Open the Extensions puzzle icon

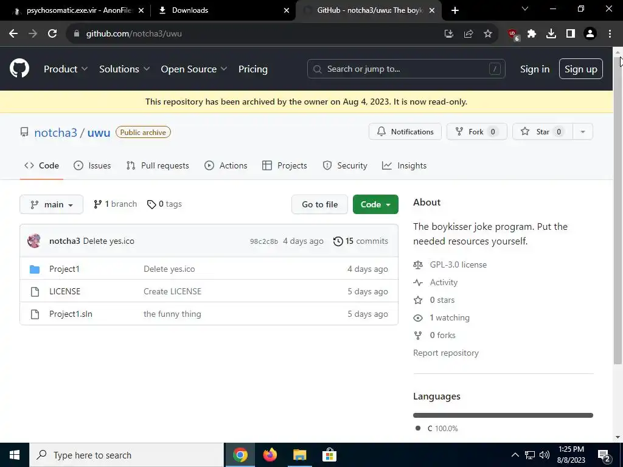click(x=532, y=34)
